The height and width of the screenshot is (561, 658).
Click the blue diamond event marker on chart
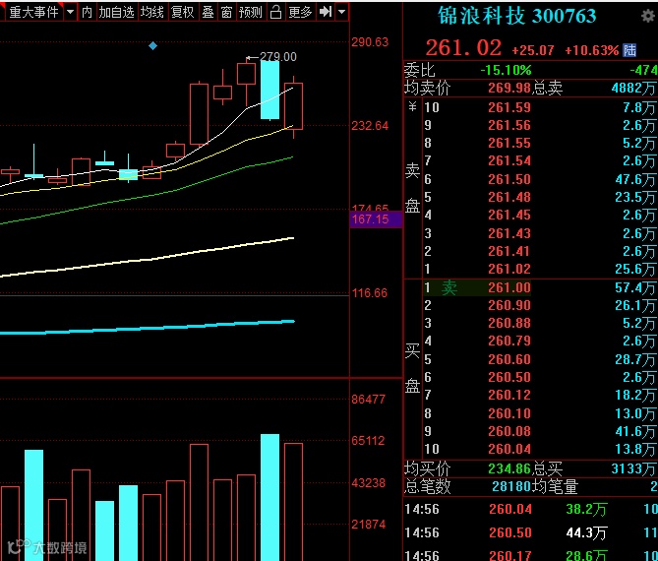point(152,46)
